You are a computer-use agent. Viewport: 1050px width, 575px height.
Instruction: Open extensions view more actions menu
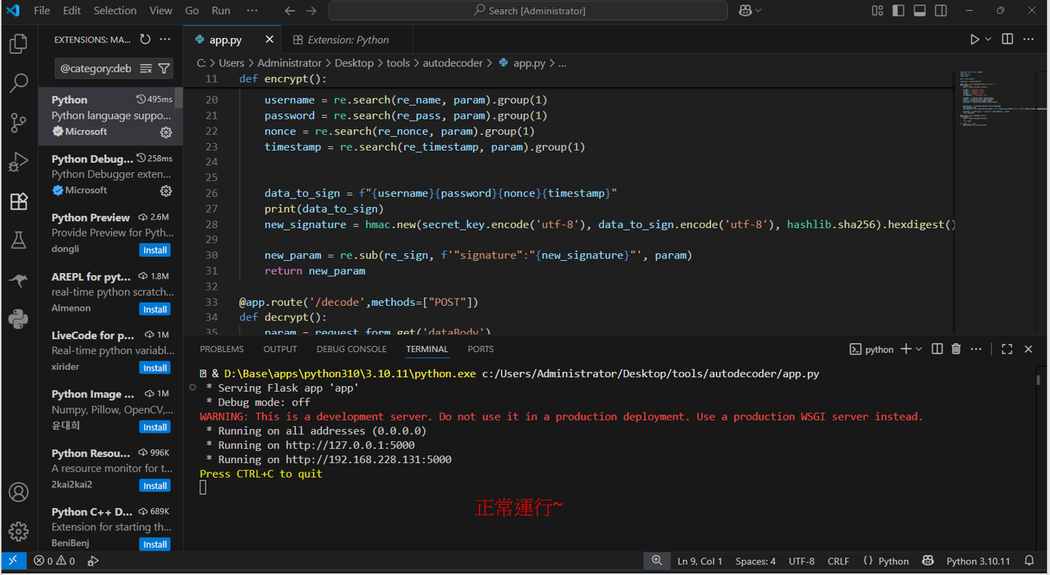click(x=165, y=40)
